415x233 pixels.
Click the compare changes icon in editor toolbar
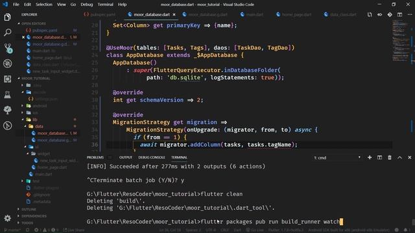click(x=370, y=14)
